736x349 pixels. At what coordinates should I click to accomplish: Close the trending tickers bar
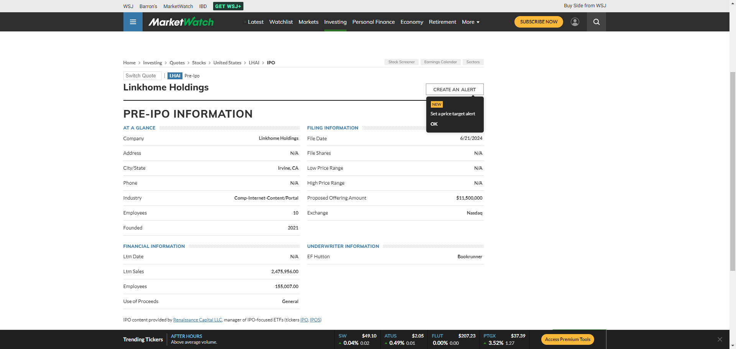(x=720, y=339)
